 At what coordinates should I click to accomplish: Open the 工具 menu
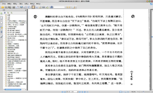coord(21,4)
